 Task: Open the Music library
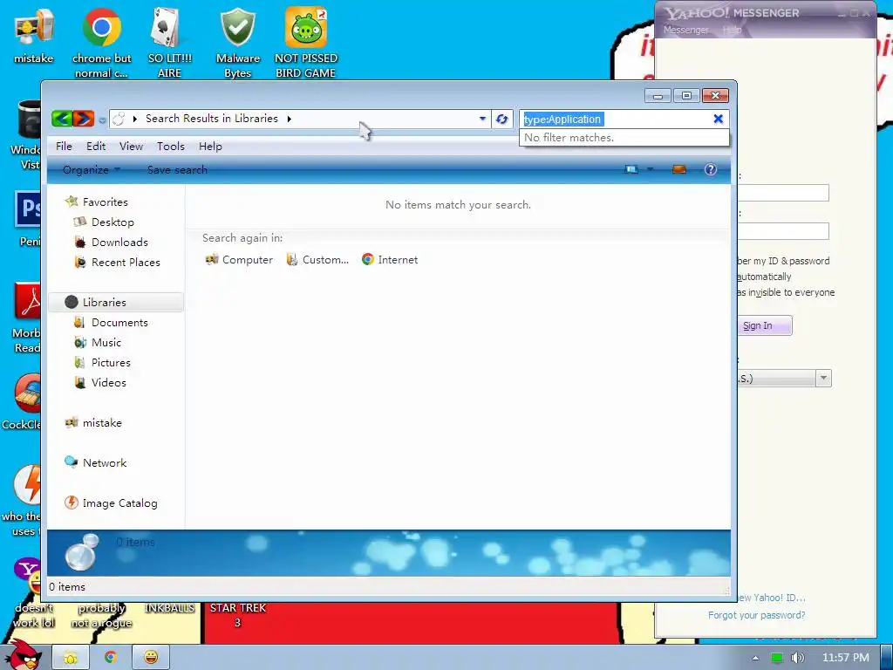click(x=106, y=342)
